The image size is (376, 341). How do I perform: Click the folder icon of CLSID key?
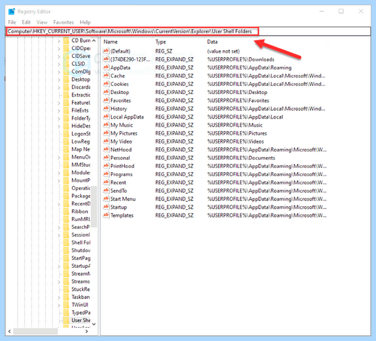[x=66, y=64]
